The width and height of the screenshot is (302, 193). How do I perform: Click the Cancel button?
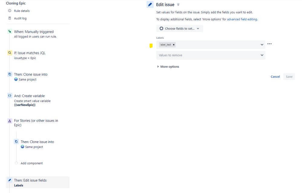(275, 77)
